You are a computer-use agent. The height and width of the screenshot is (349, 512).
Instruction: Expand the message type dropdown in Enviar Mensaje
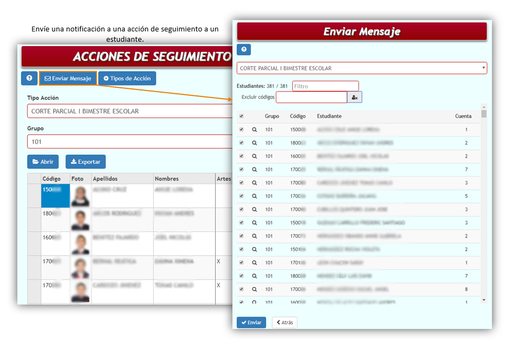point(362,68)
